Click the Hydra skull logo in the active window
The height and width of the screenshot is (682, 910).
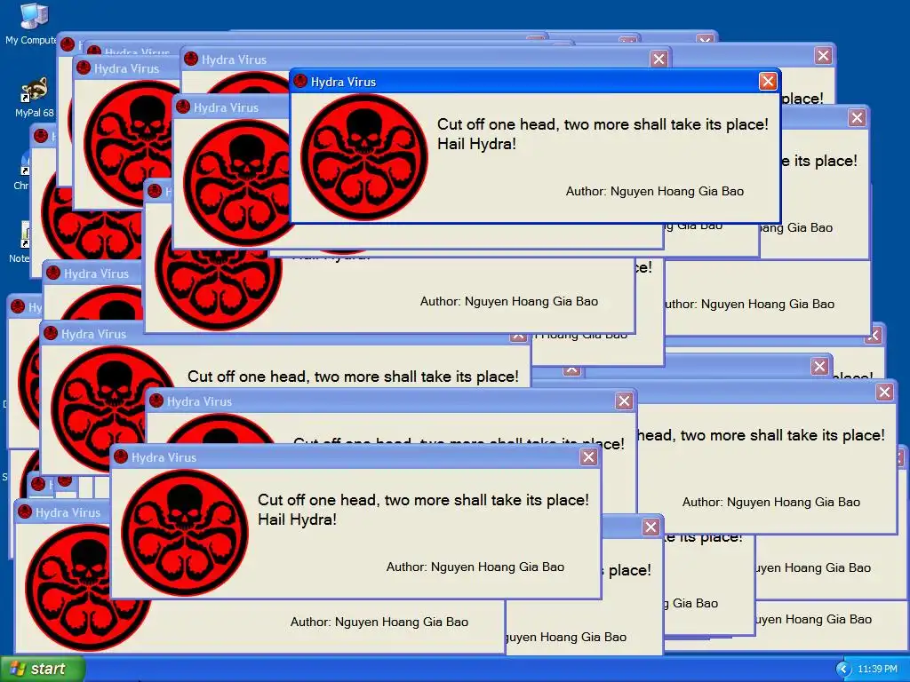[x=364, y=157]
